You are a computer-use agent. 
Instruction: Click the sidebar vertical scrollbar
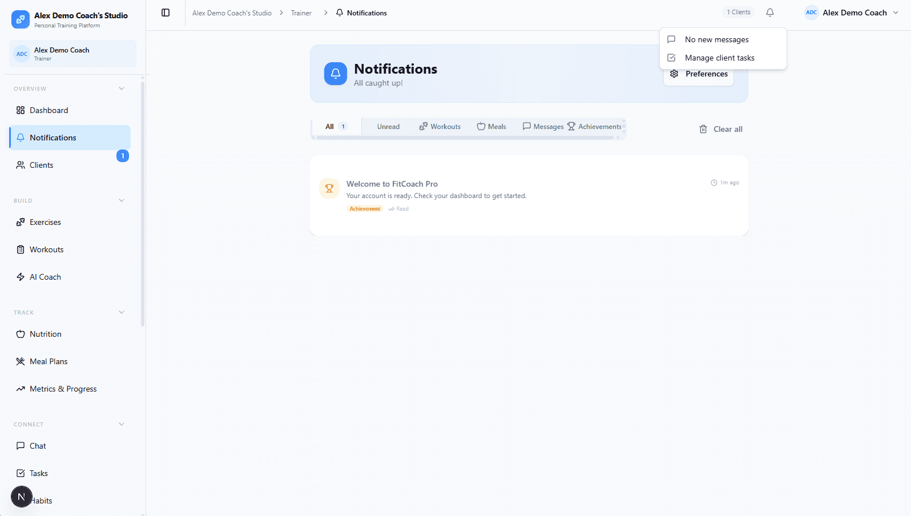142,204
